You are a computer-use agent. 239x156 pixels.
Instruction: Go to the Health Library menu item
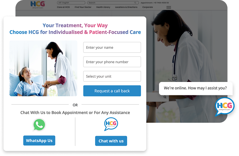pos(103,7)
